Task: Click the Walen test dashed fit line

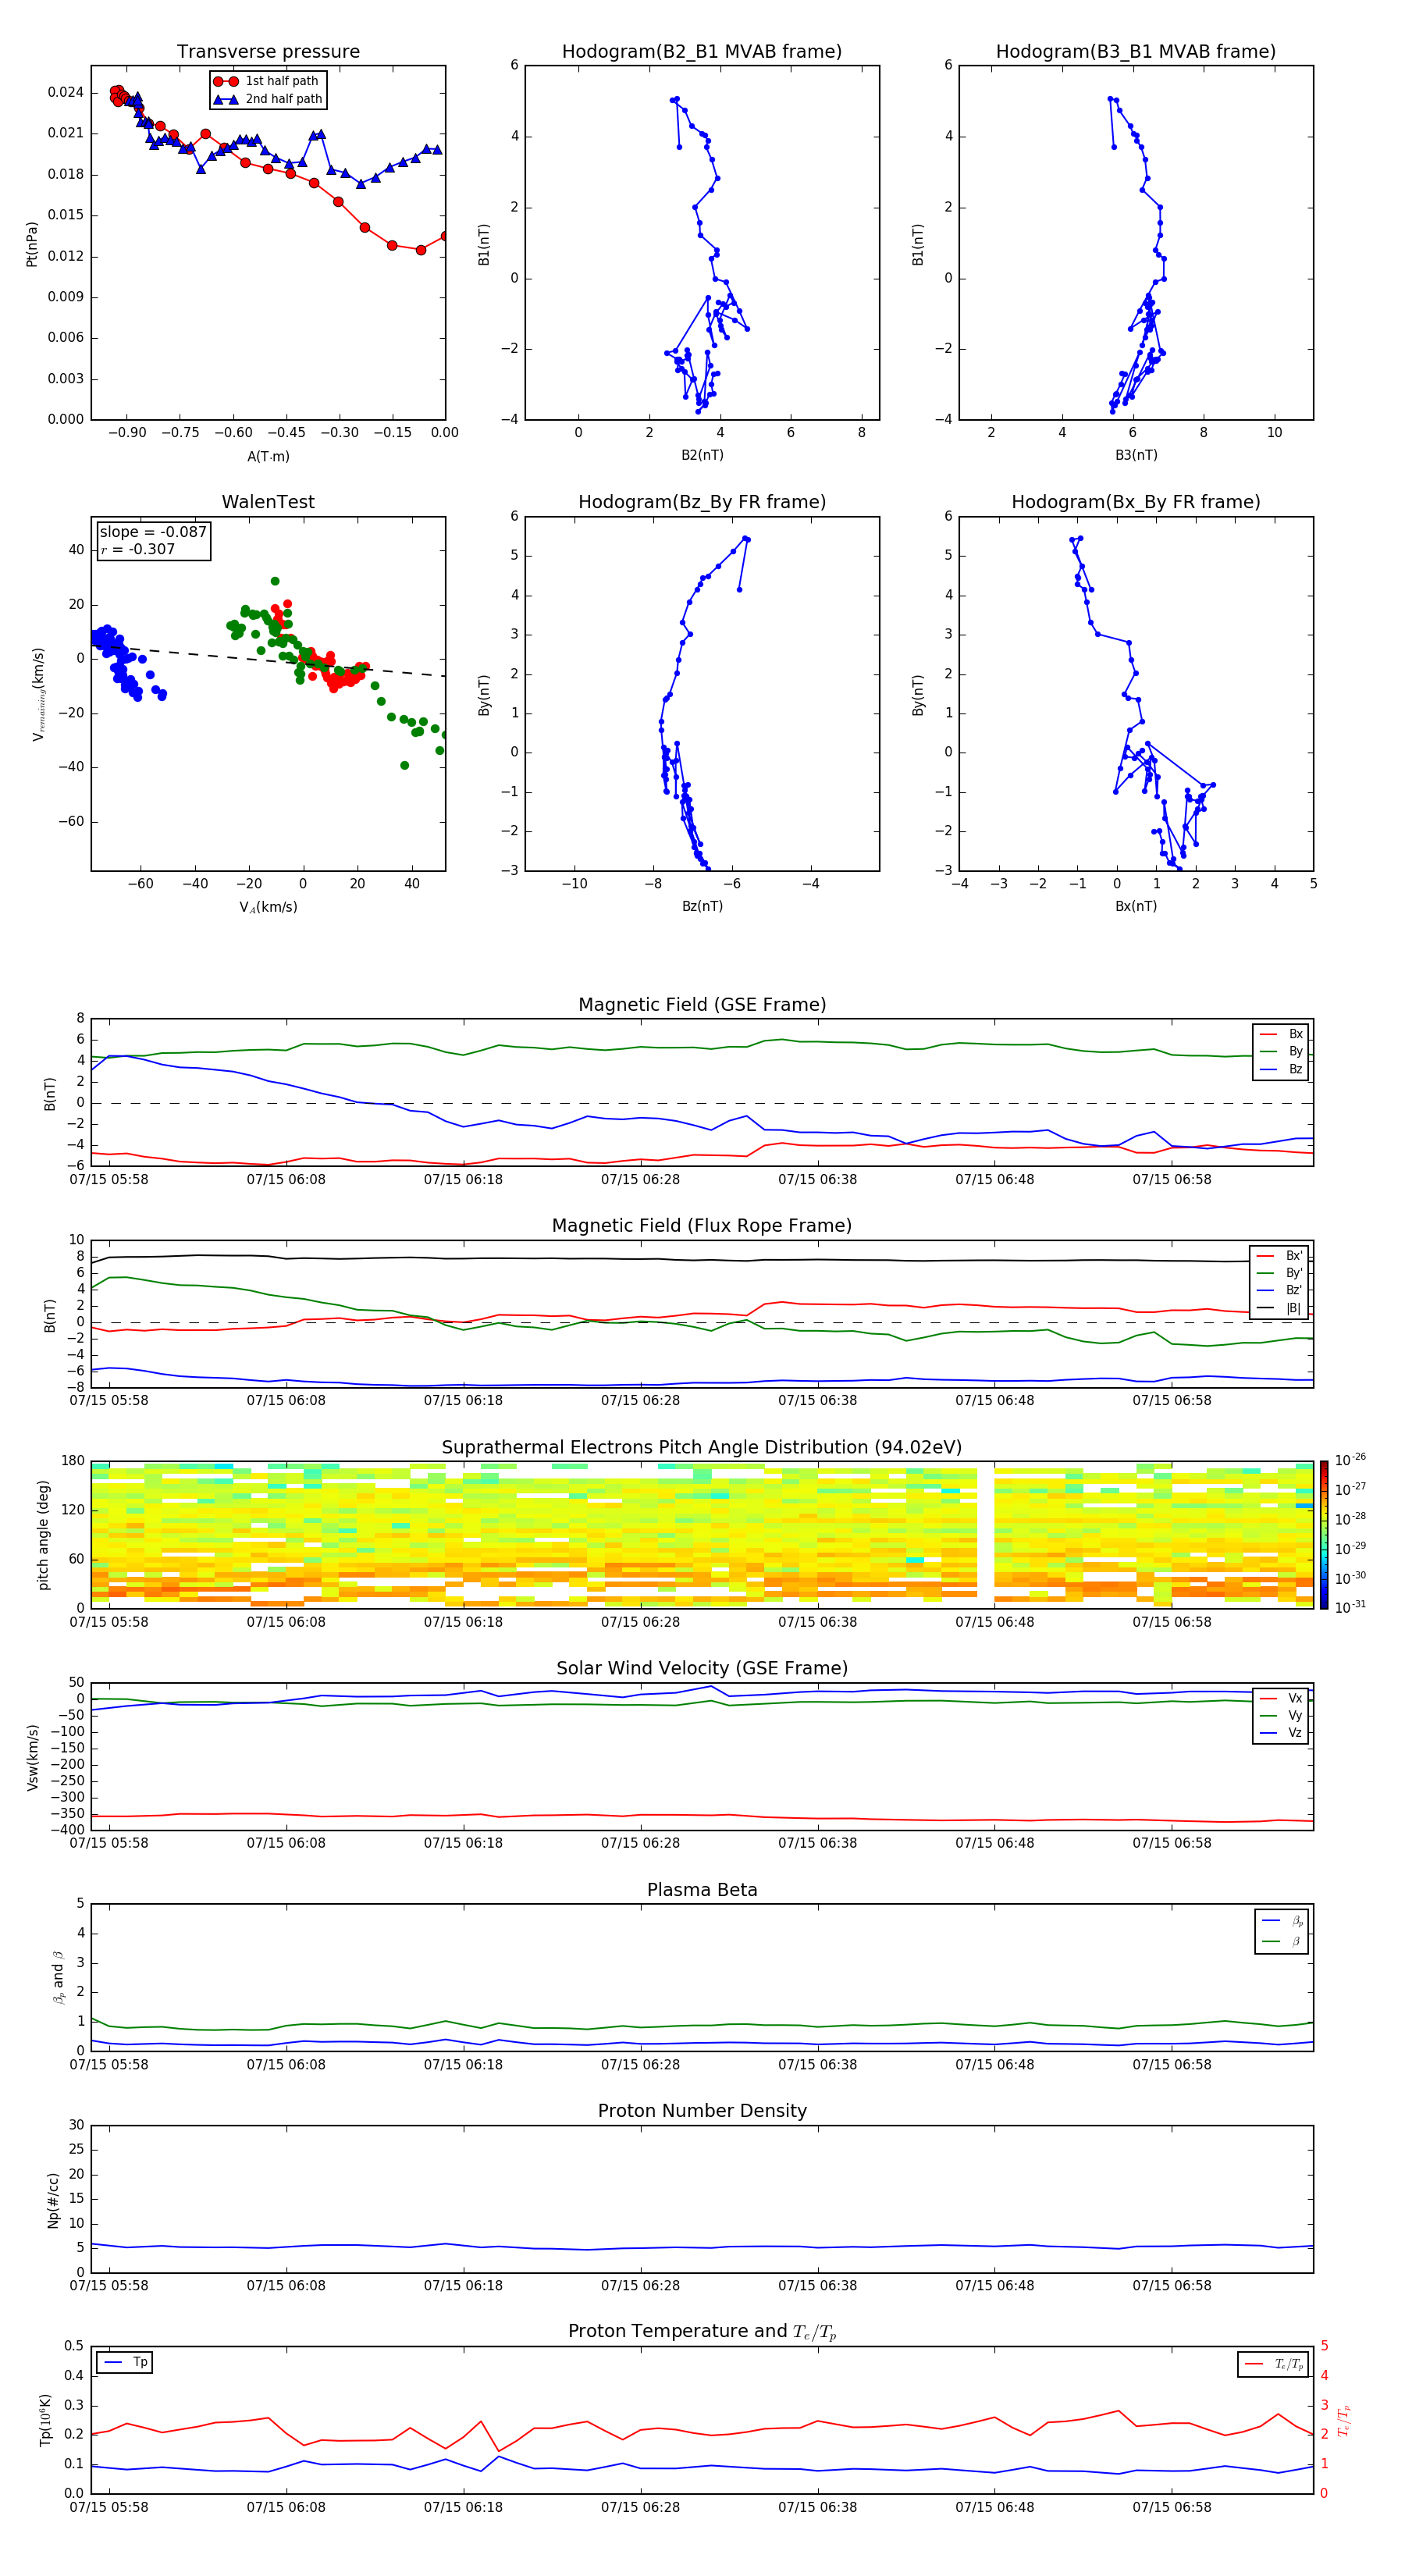Action: click(x=268, y=661)
